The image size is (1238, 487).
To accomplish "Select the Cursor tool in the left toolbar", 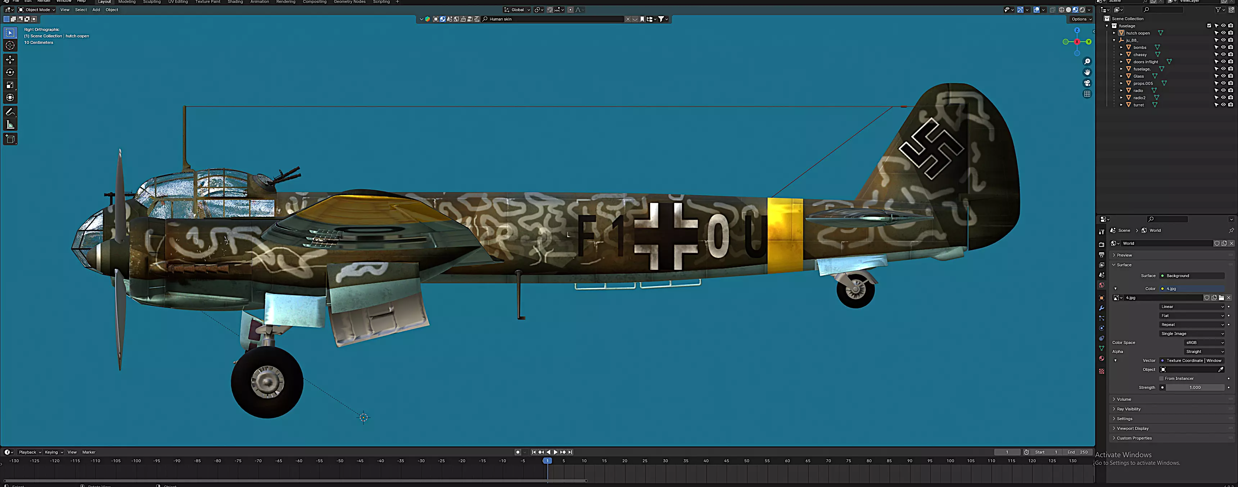I will coord(10,46).
